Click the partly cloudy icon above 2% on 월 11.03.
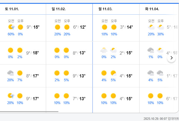179x121 pixels. coord(113,50)
